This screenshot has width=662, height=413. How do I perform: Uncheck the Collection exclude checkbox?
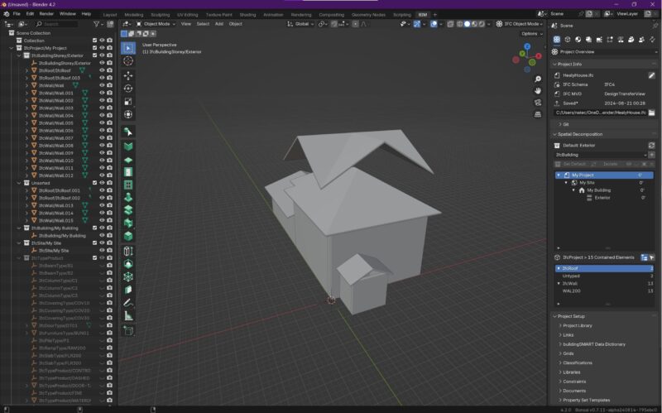tap(93, 41)
